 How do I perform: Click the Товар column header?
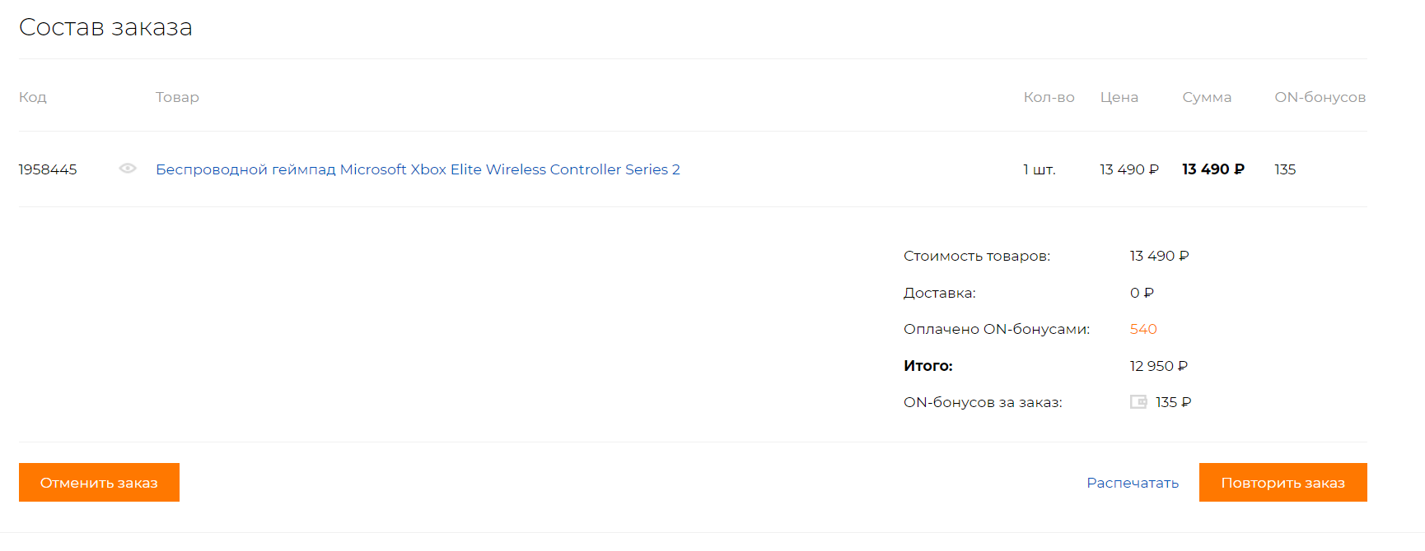(177, 97)
